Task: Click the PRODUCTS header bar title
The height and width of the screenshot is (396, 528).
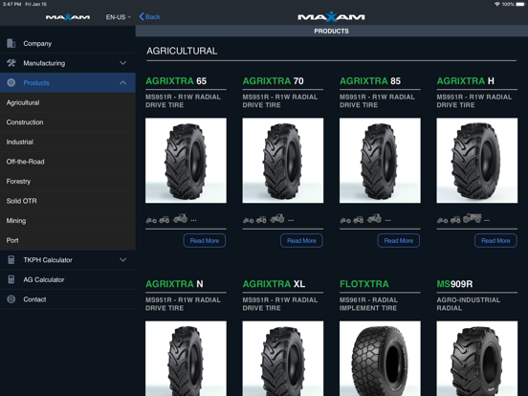Action: click(331, 31)
